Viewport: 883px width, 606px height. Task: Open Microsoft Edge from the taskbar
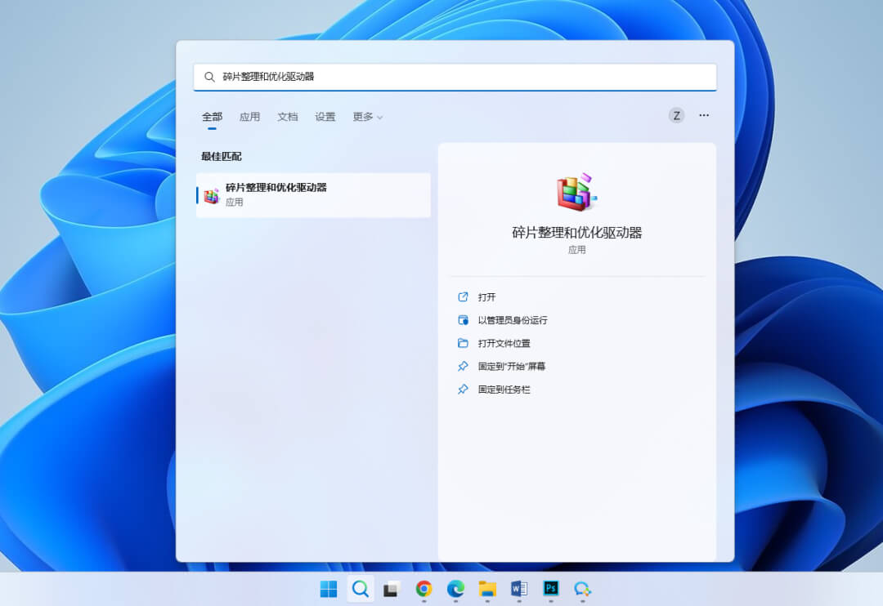456,589
